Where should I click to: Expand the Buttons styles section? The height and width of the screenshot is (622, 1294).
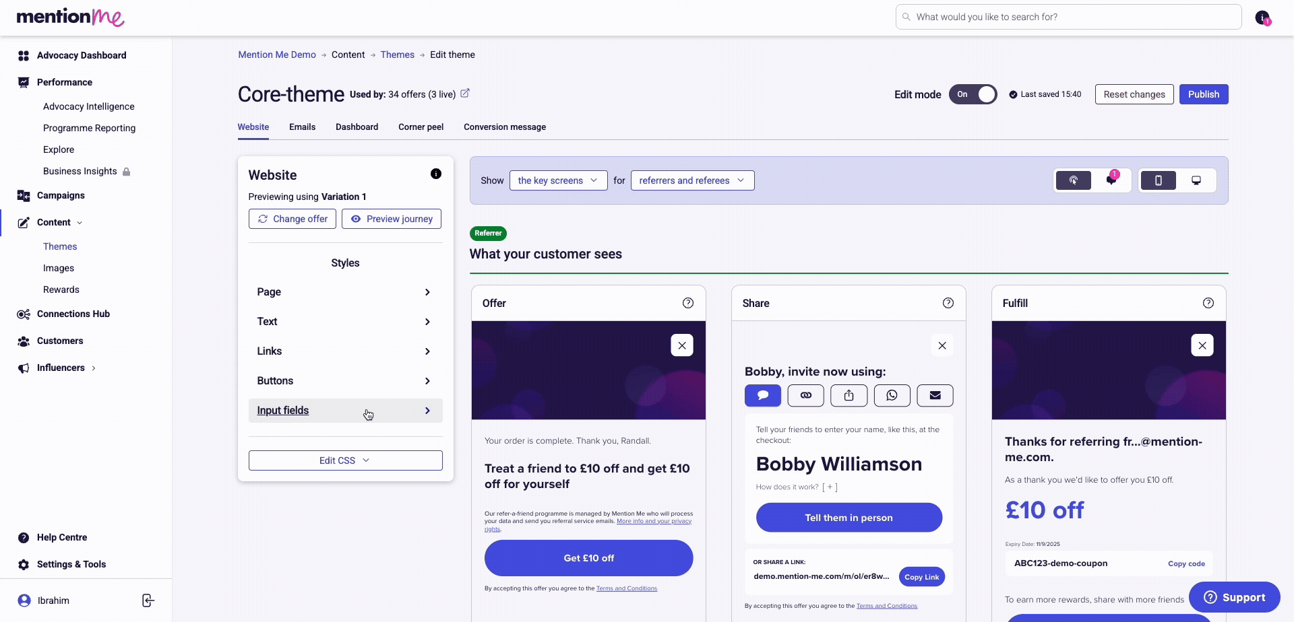(x=345, y=381)
